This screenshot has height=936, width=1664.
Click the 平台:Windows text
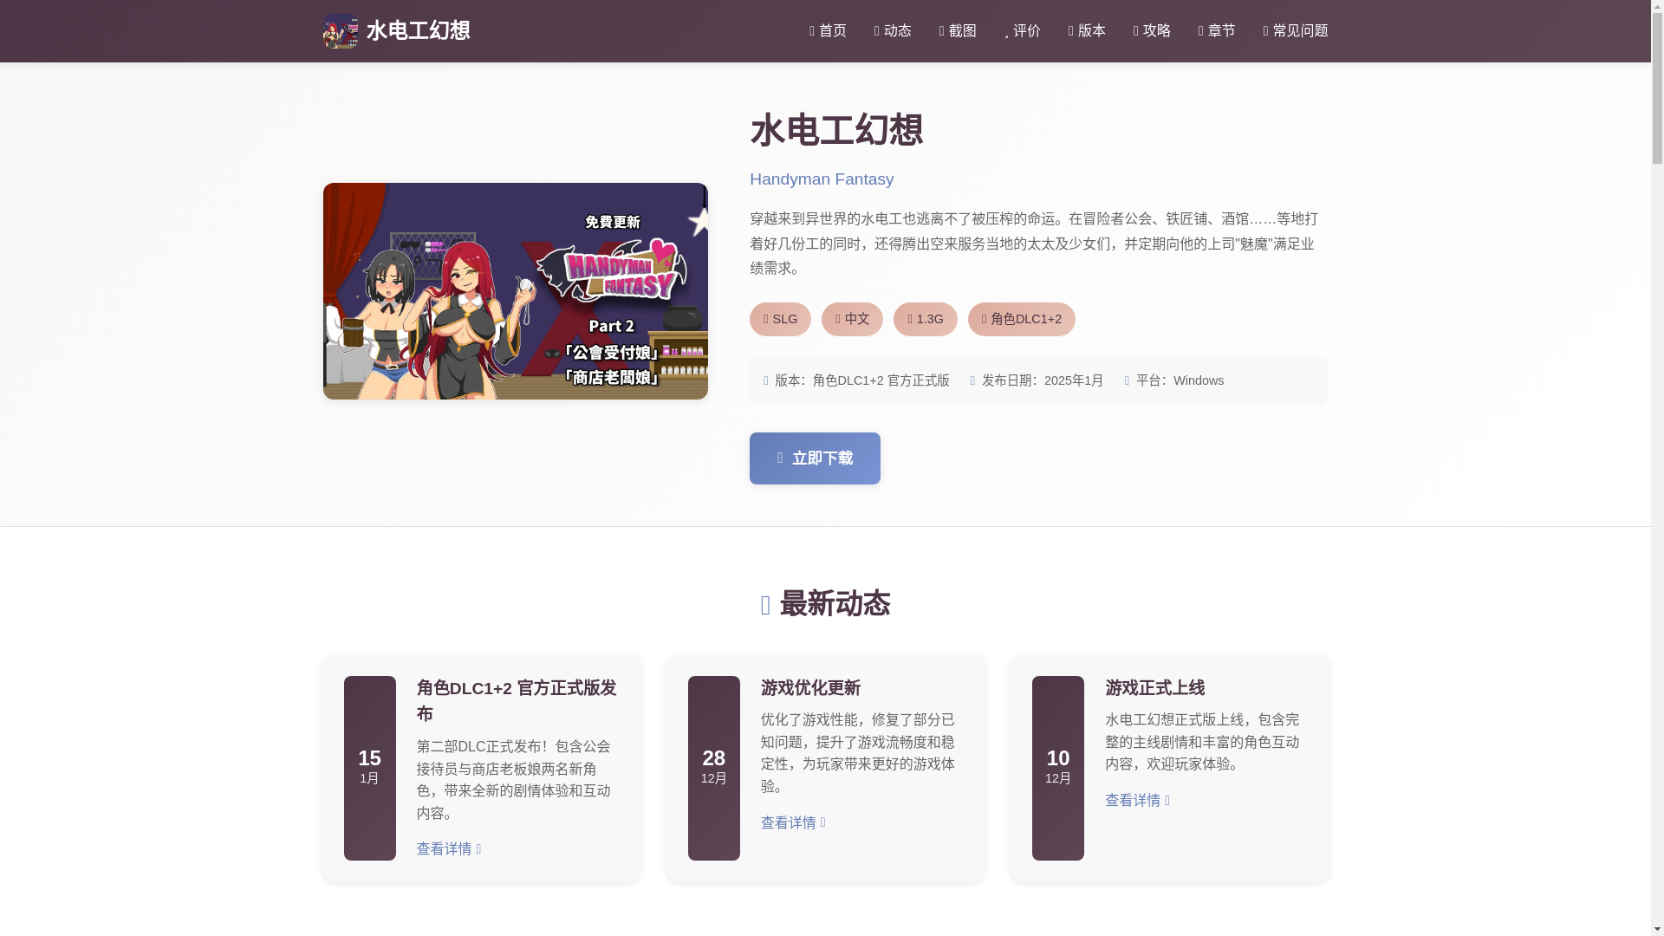pos(1174,380)
